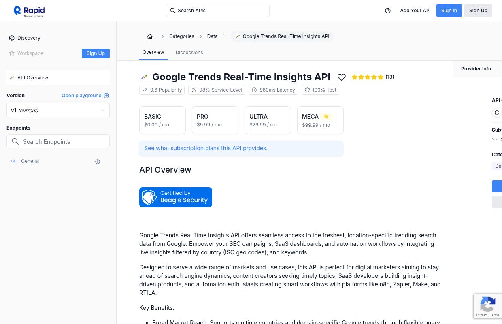Click the trend icon beside the API title
Image resolution: width=502 pixels, height=324 pixels.
144,77
